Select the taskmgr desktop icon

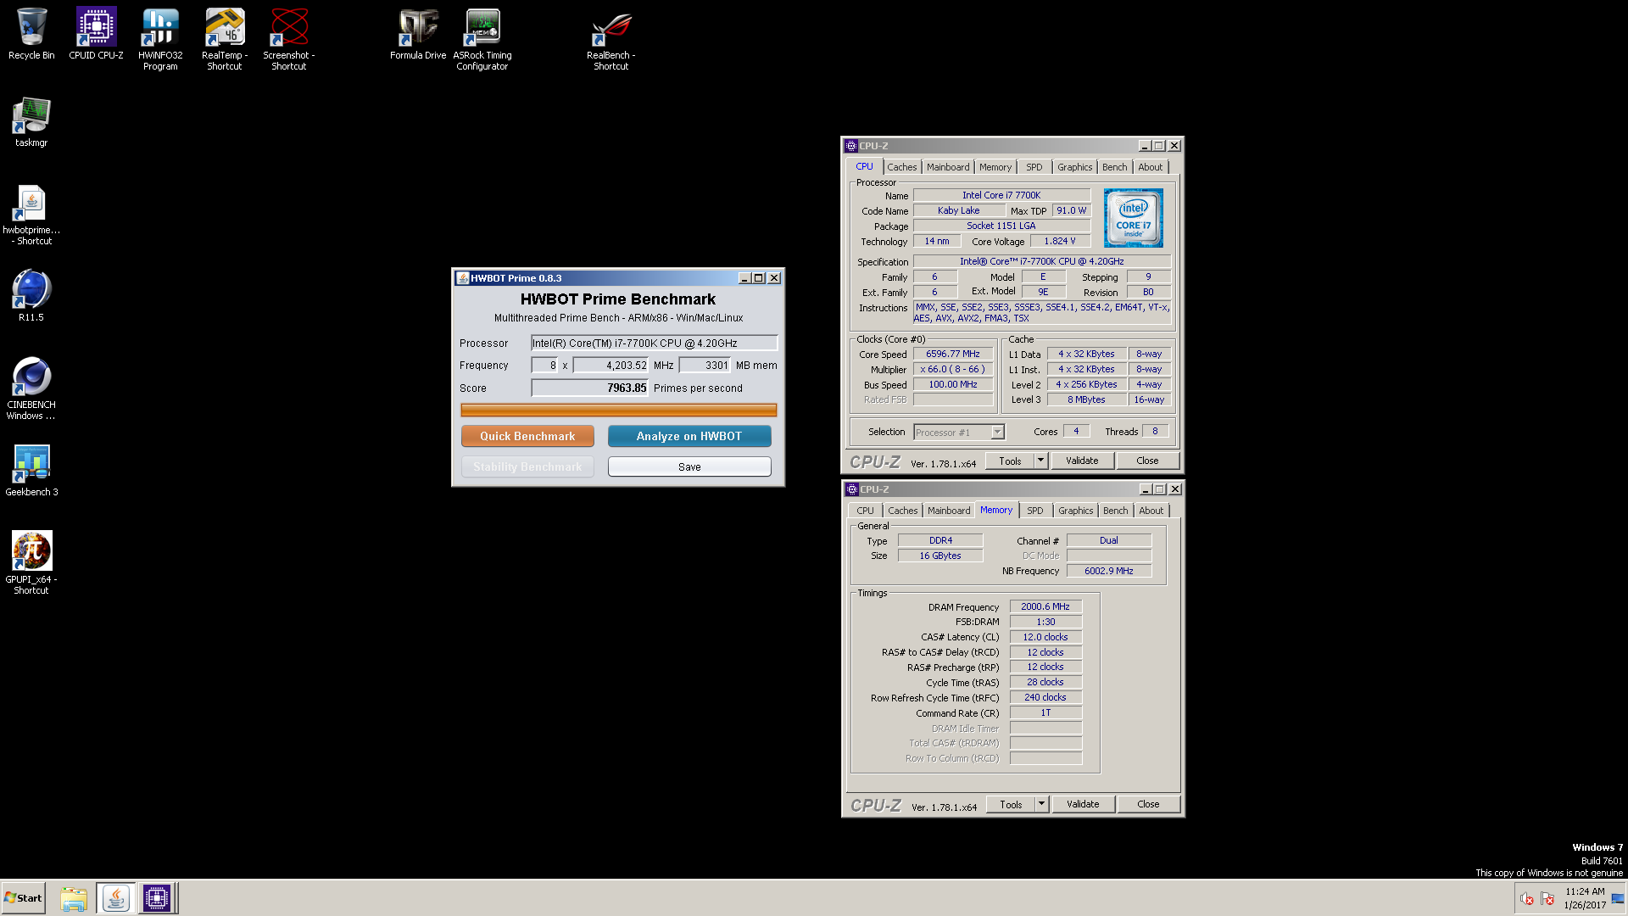click(x=31, y=122)
